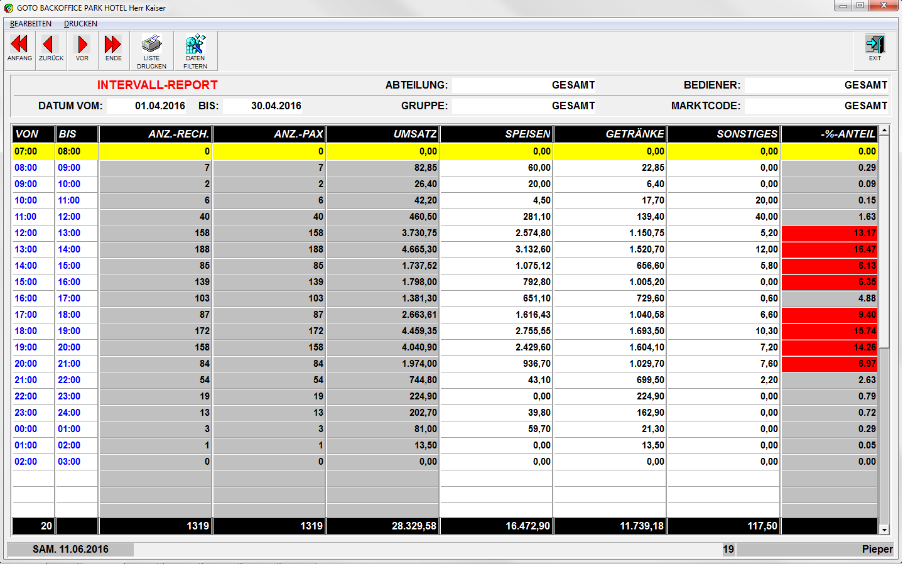903x564 pixels.
Task: Edit the BIS date field 30.04.2016
Action: (x=263, y=106)
